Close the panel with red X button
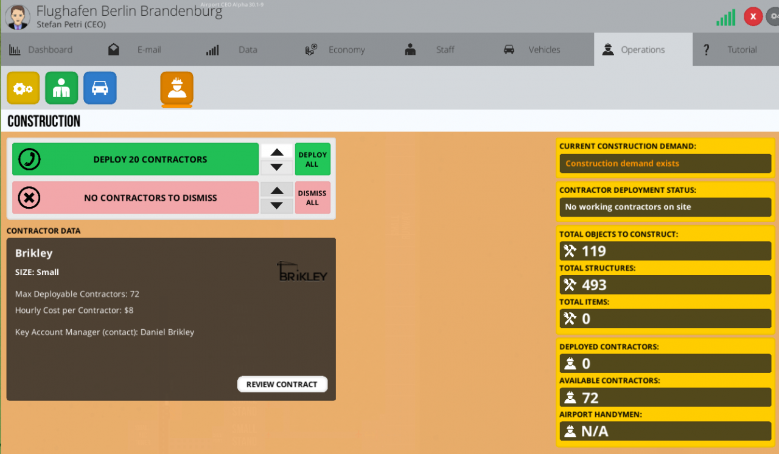Viewport: 779px width, 454px height. pos(753,17)
